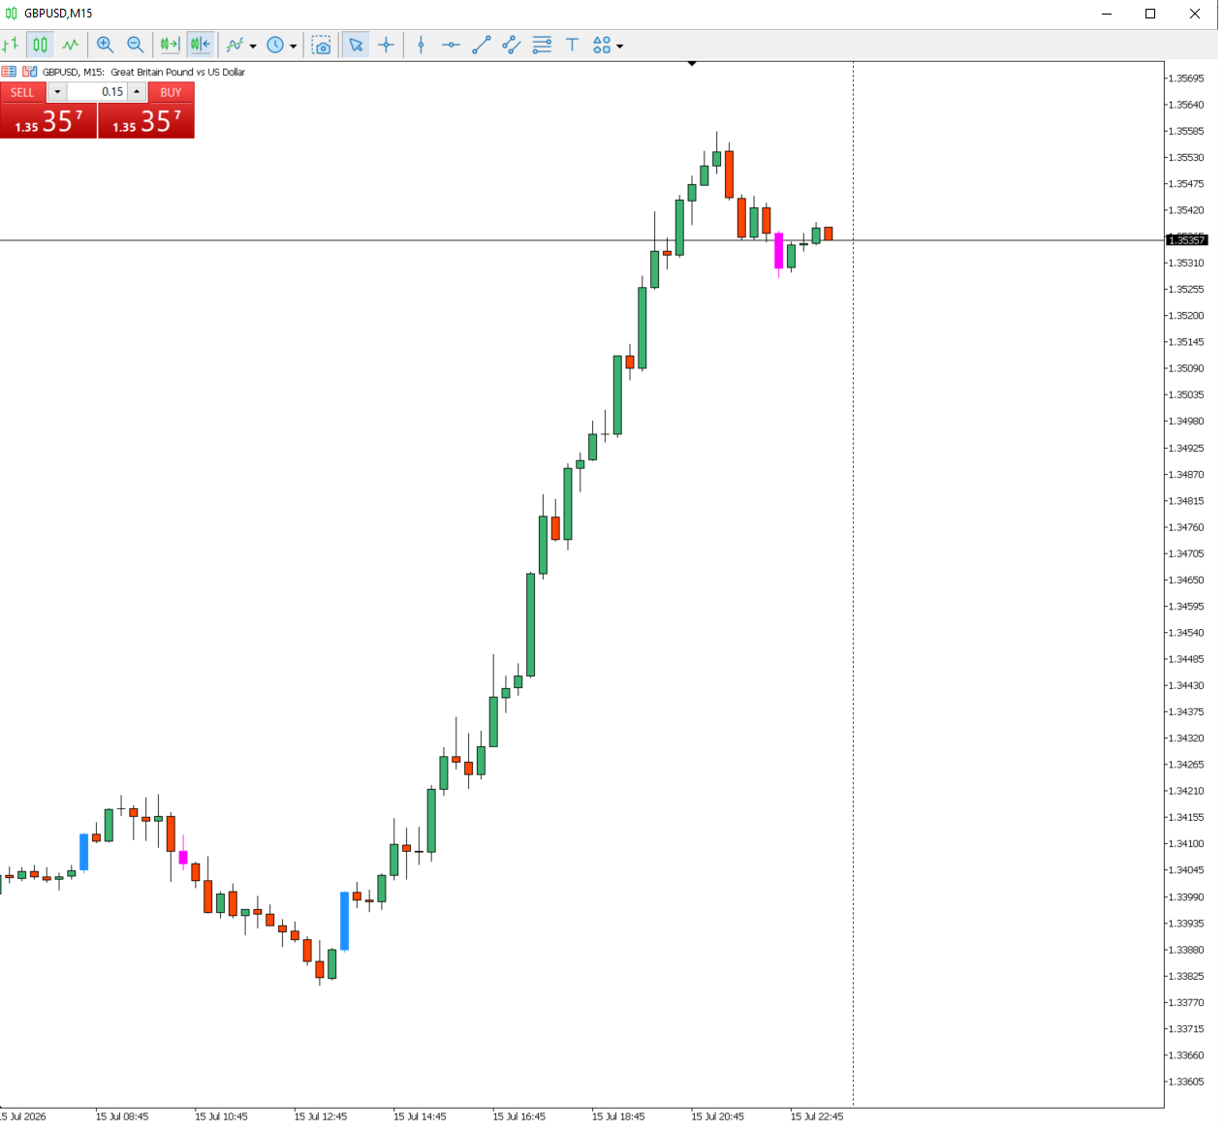This screenshot has height=1131, width=1224.
Task: Zoom in on the chart
Action: pos(105,45)
